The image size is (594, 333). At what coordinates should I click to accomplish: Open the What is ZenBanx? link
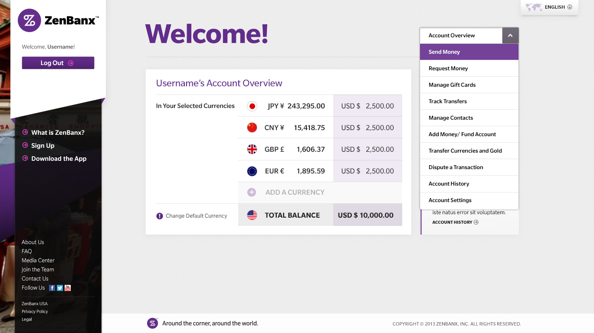tap(58, 132)
